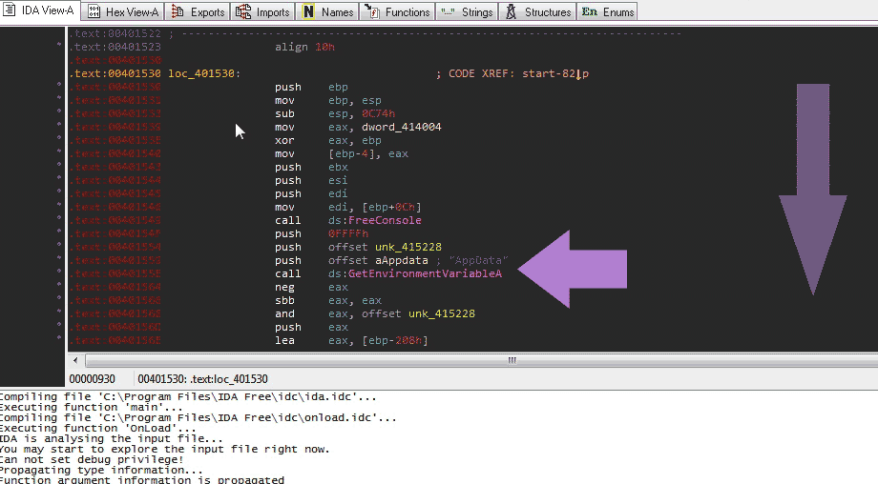Click the IDA View-A tab icon
Image resolution: width=878 pixels, height=484 pixels.
pyautogui.click(x=10, y=11)
